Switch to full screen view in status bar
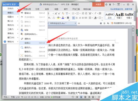 (x=77, y=97)
